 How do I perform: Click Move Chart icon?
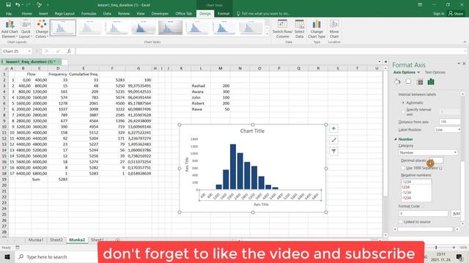pyautogui.click(x=334, y=29)
